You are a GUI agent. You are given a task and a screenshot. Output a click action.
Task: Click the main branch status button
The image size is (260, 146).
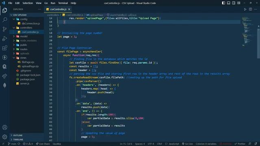click(12, 144)
